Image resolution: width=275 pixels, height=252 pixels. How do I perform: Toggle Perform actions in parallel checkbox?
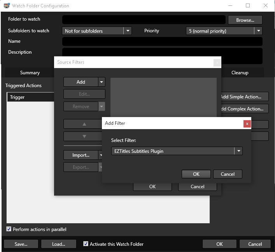click(9, 229)
